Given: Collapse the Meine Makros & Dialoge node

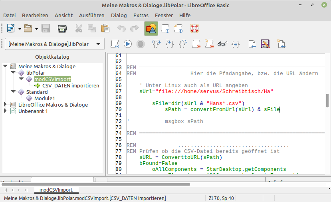Looking at the screenshot, I should coord(5,66).
